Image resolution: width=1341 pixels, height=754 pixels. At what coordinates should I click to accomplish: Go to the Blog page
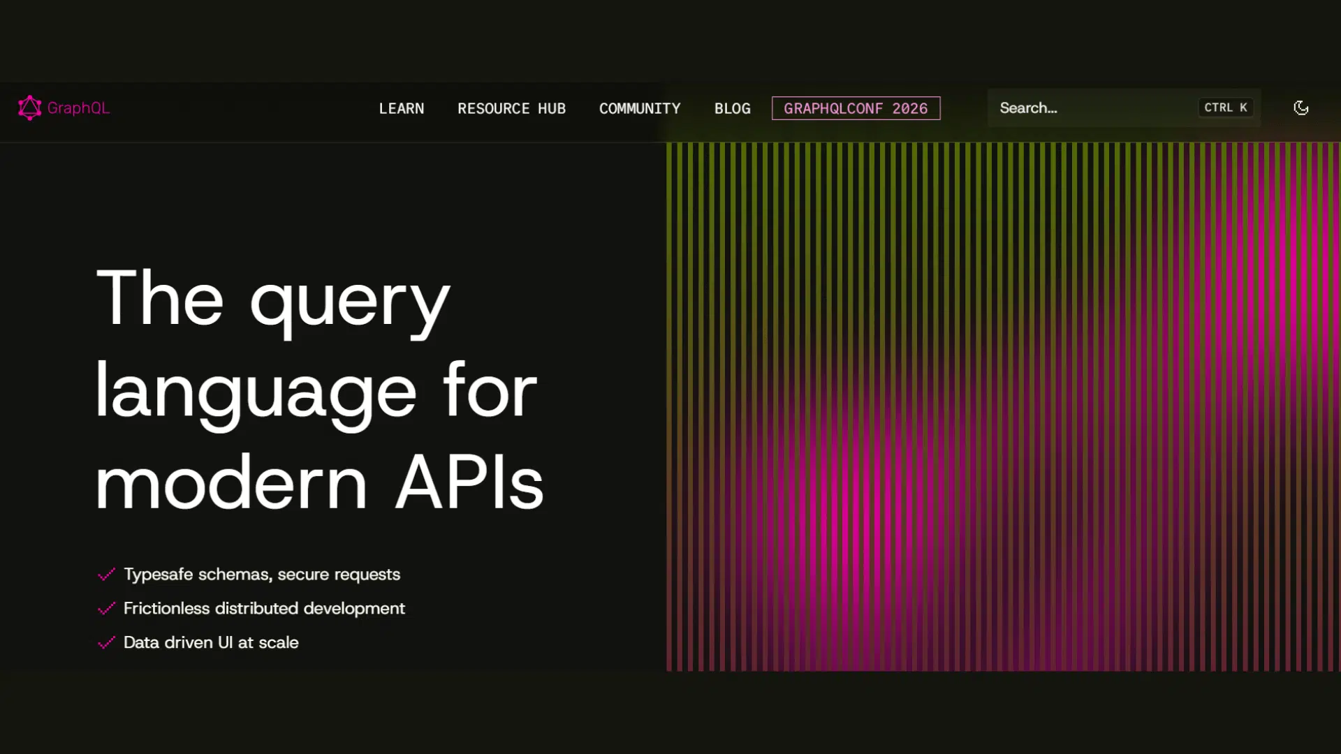coord(732,108)
